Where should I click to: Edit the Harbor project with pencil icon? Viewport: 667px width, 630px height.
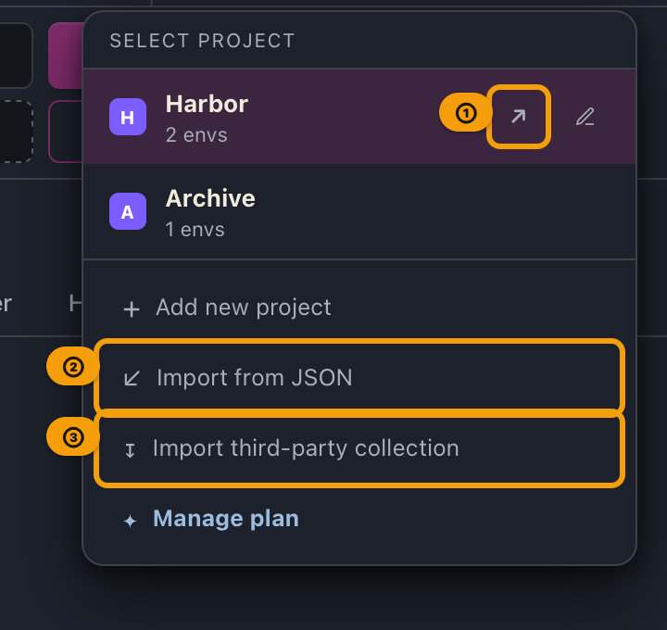point(585,117)
